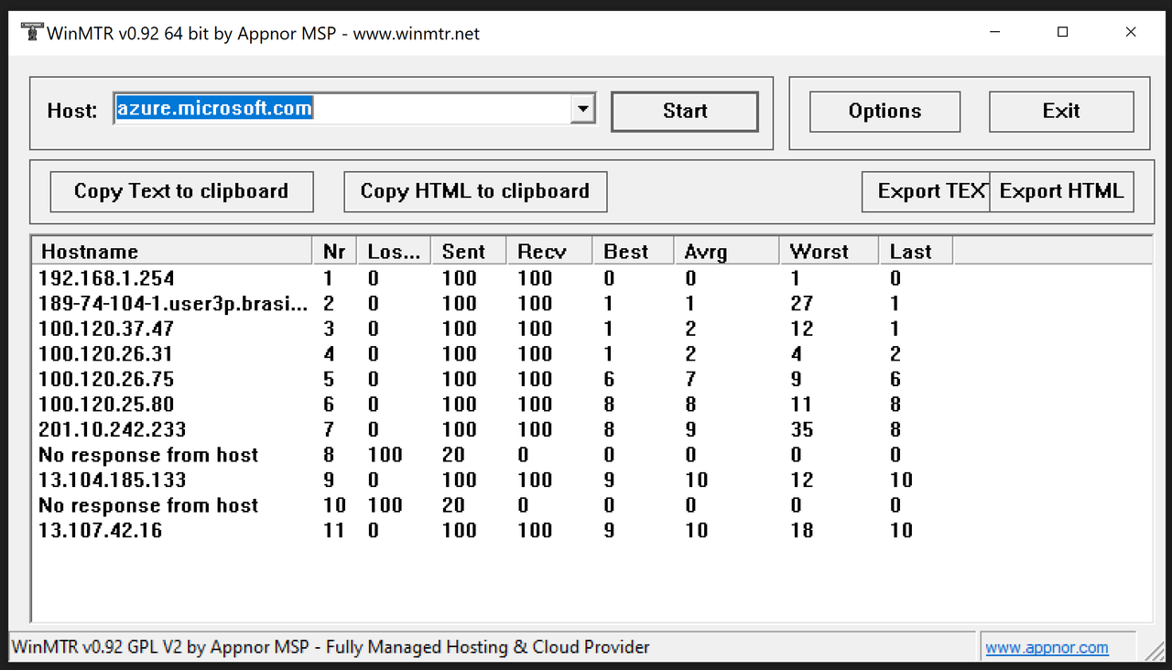
Task: Click the Nr column header
Action: click(x=335, y=251)
